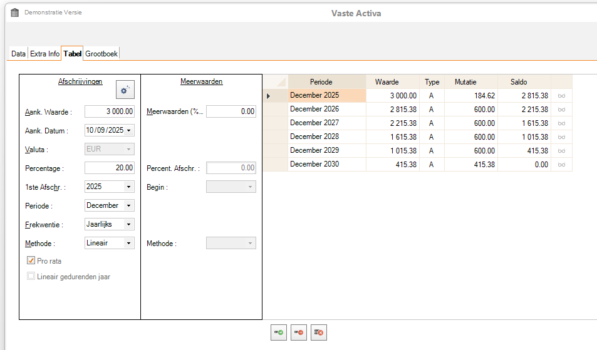Click the Percentage input field

point(110,168)
